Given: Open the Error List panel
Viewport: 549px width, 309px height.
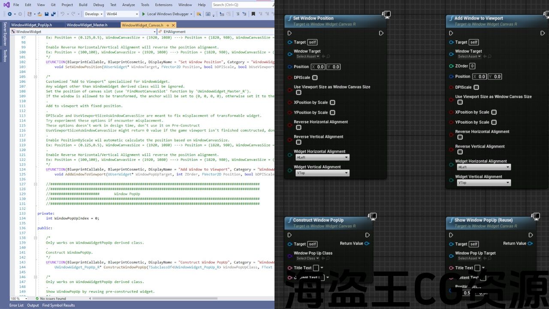Looking at the screenshot, I should point(16,305).
